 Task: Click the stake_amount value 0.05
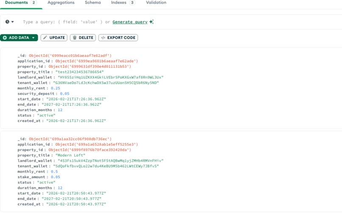[56, 177]
